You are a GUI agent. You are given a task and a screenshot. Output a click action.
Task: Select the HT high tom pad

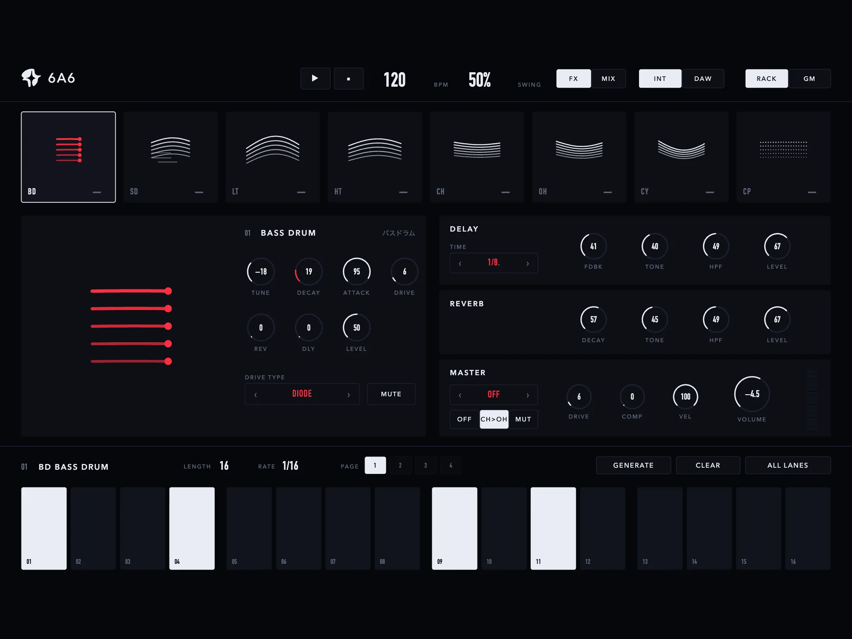375,157
